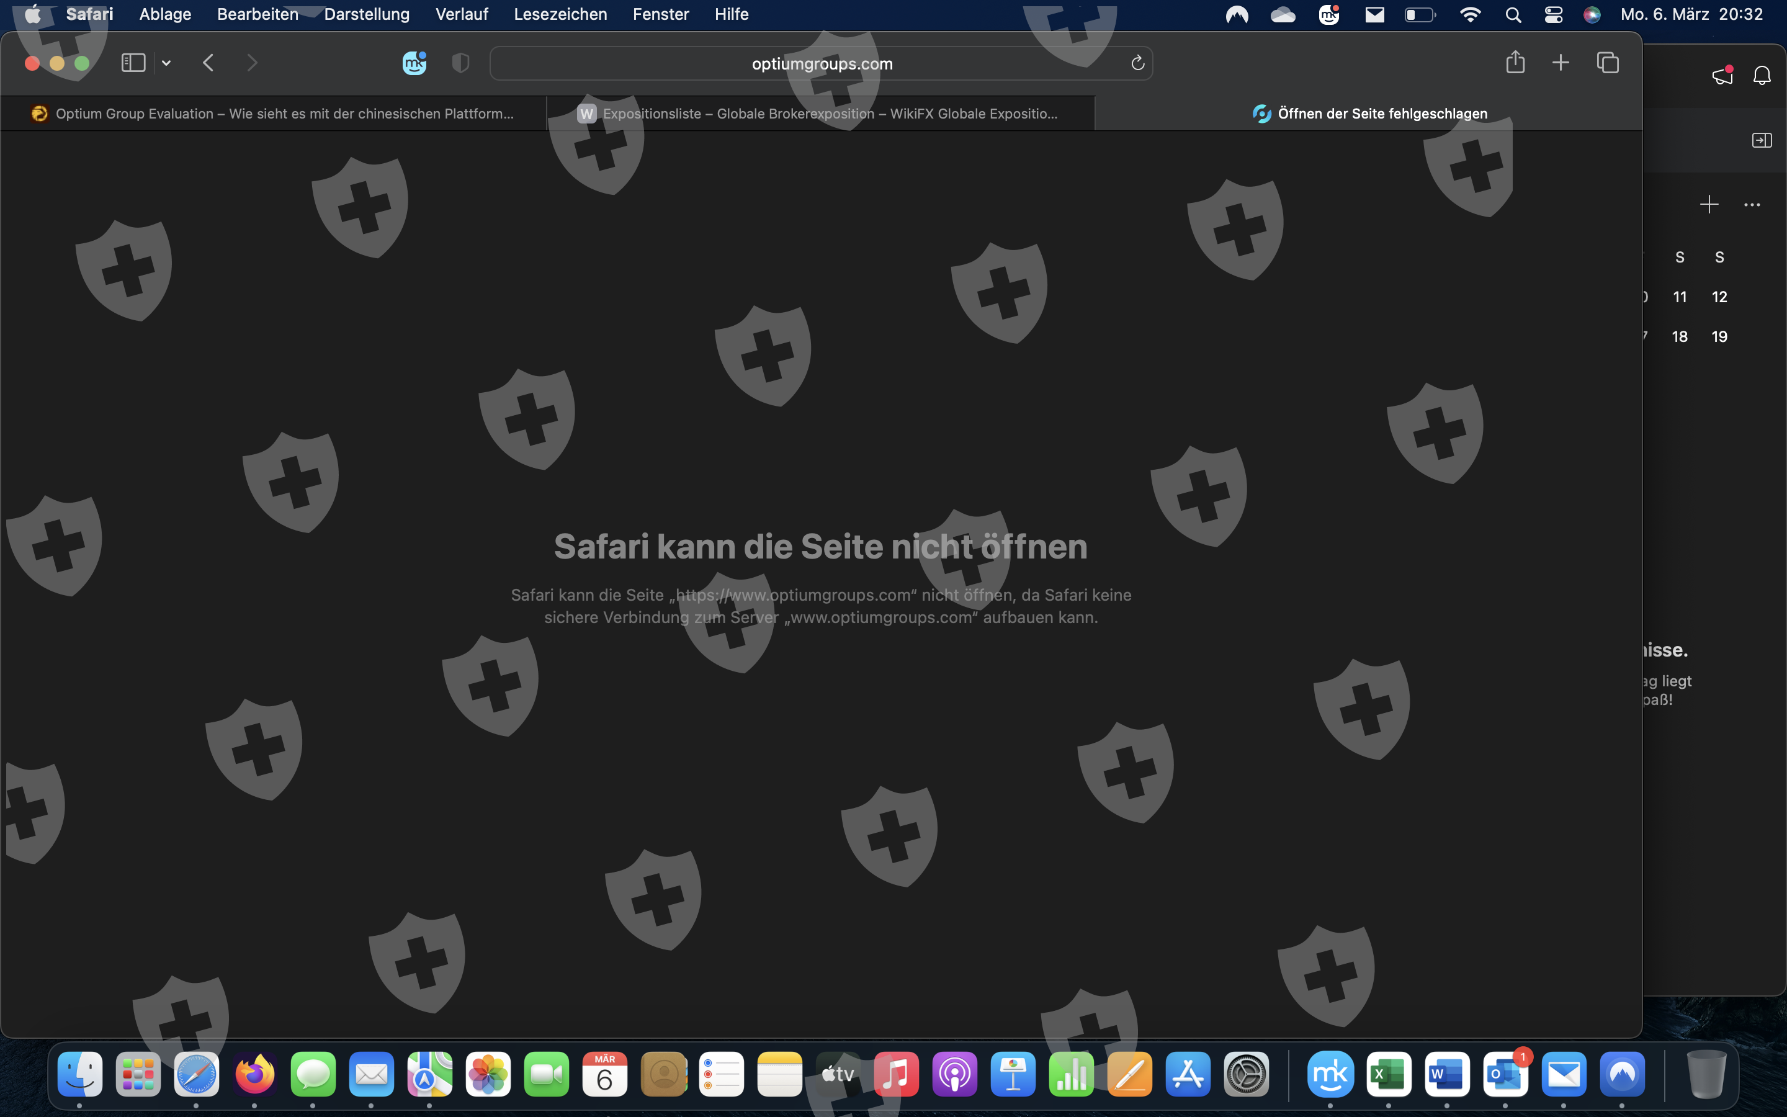Go back with the back arrow
Viewport: 1787px width, 1117px height.
pyautogui.click(x=208, y=63)
